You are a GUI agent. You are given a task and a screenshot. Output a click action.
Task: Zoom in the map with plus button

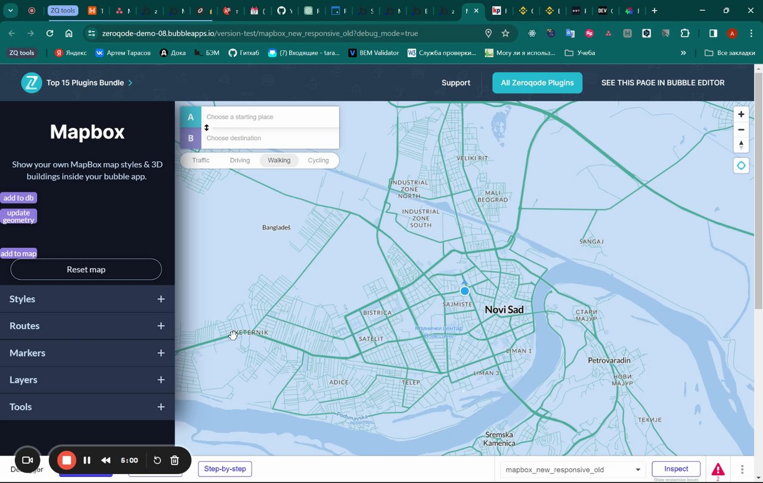tap(741, 114)
